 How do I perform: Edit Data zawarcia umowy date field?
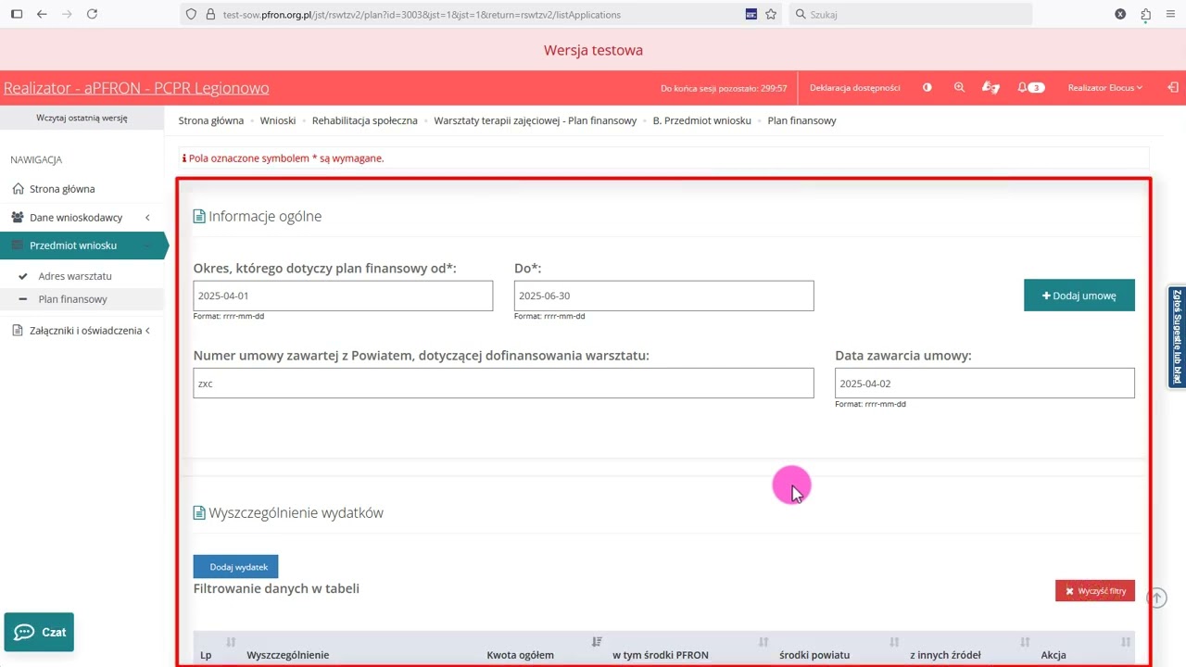984,384
